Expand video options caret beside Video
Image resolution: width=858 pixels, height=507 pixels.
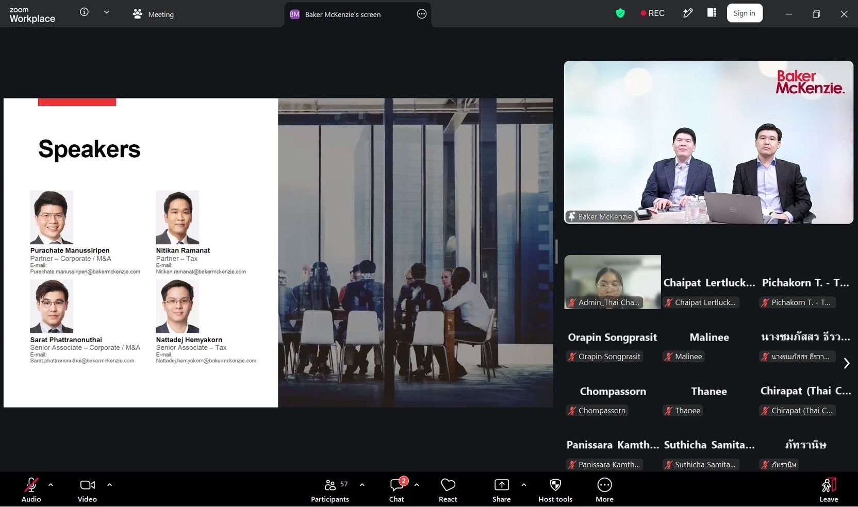109,485
